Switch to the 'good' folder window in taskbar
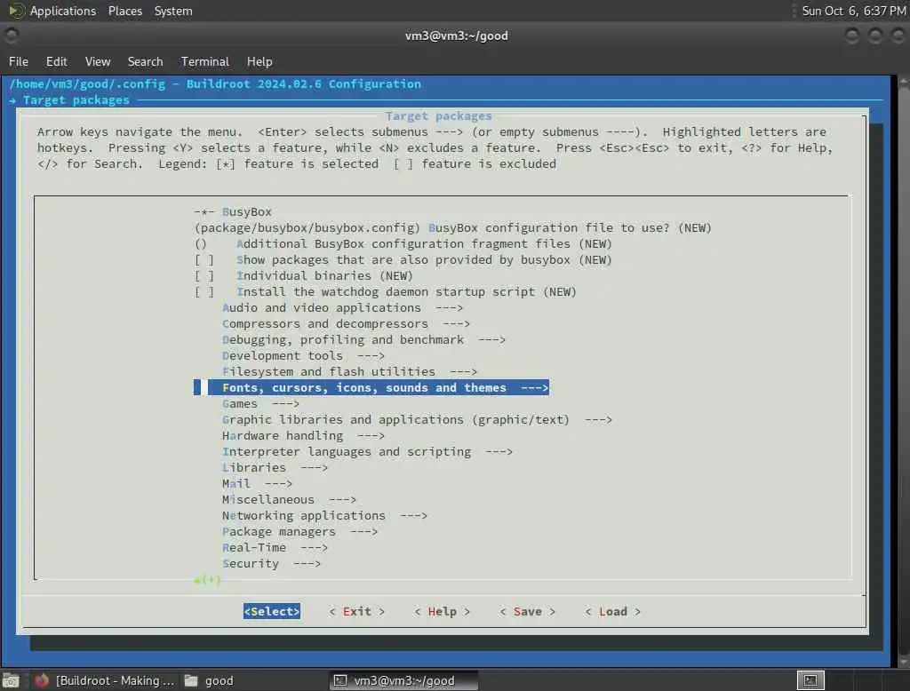The image size is (910, 691). [x=210, y=680]
